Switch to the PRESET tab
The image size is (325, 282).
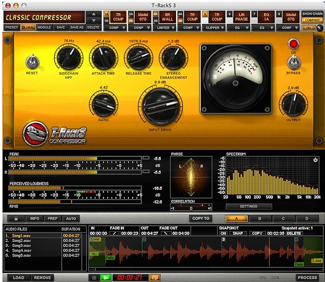(11, 27)
